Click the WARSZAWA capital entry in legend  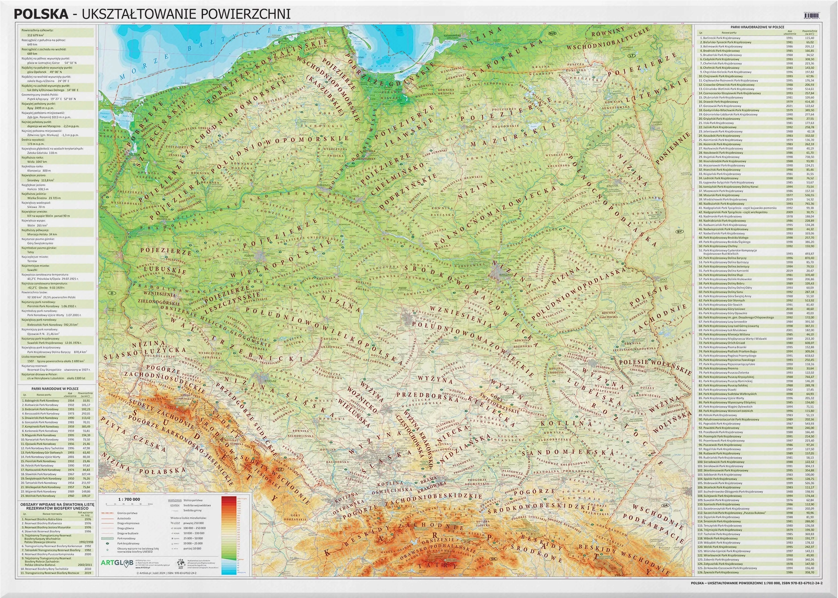click(175, 500)
